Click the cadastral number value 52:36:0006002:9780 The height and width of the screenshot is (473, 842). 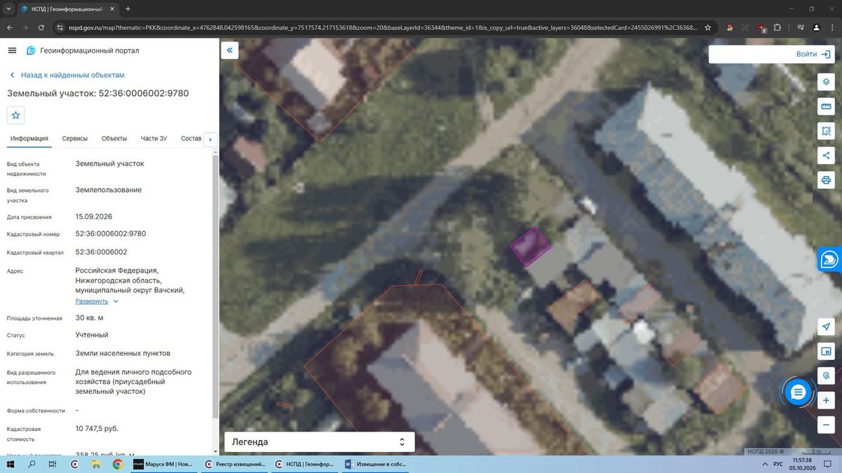click(x=111, y=234)
